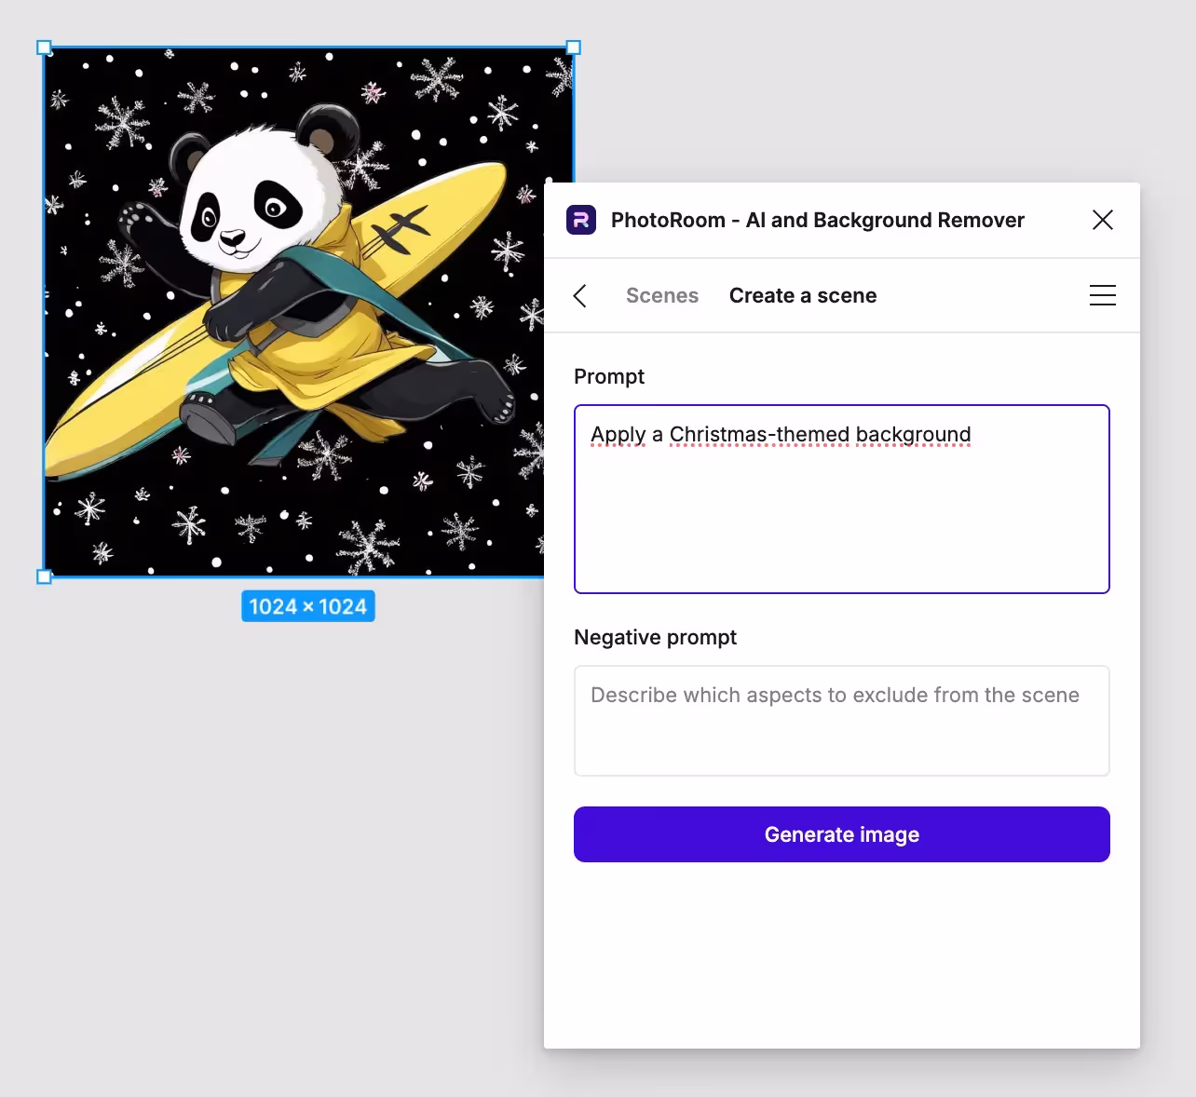Click the Negative prompt label
Image resolution: width=1196 pixels, height=1097 pixels.
655,637
